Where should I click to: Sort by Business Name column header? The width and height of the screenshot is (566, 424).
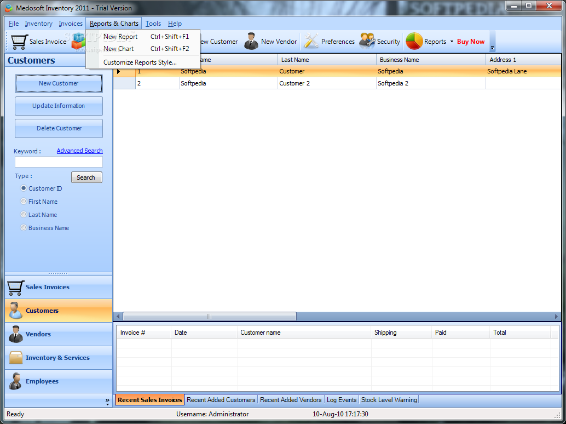(431, 60)
